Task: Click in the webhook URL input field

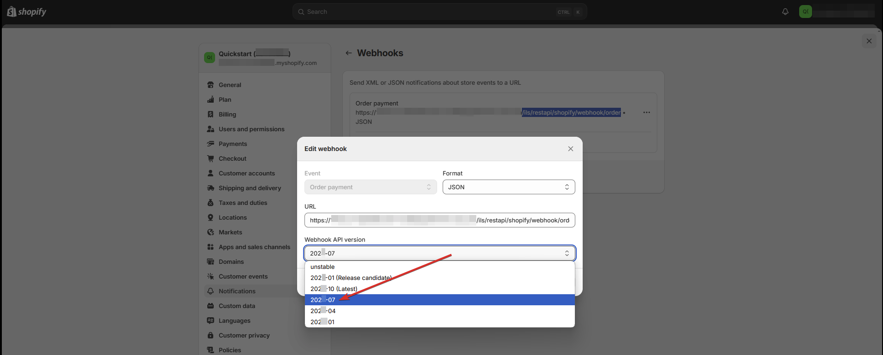Action: click(x=439, y=220)
